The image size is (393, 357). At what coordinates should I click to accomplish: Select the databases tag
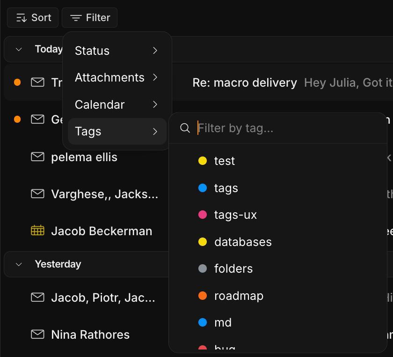click(x=278, y=242)
